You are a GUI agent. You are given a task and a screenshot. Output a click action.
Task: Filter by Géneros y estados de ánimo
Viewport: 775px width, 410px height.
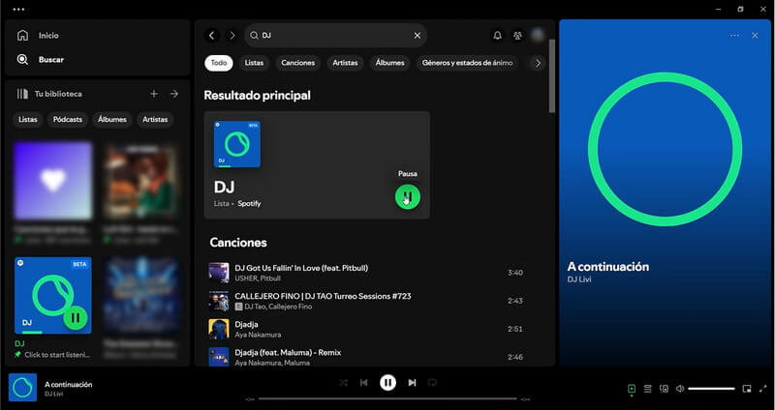pos(467,63)
